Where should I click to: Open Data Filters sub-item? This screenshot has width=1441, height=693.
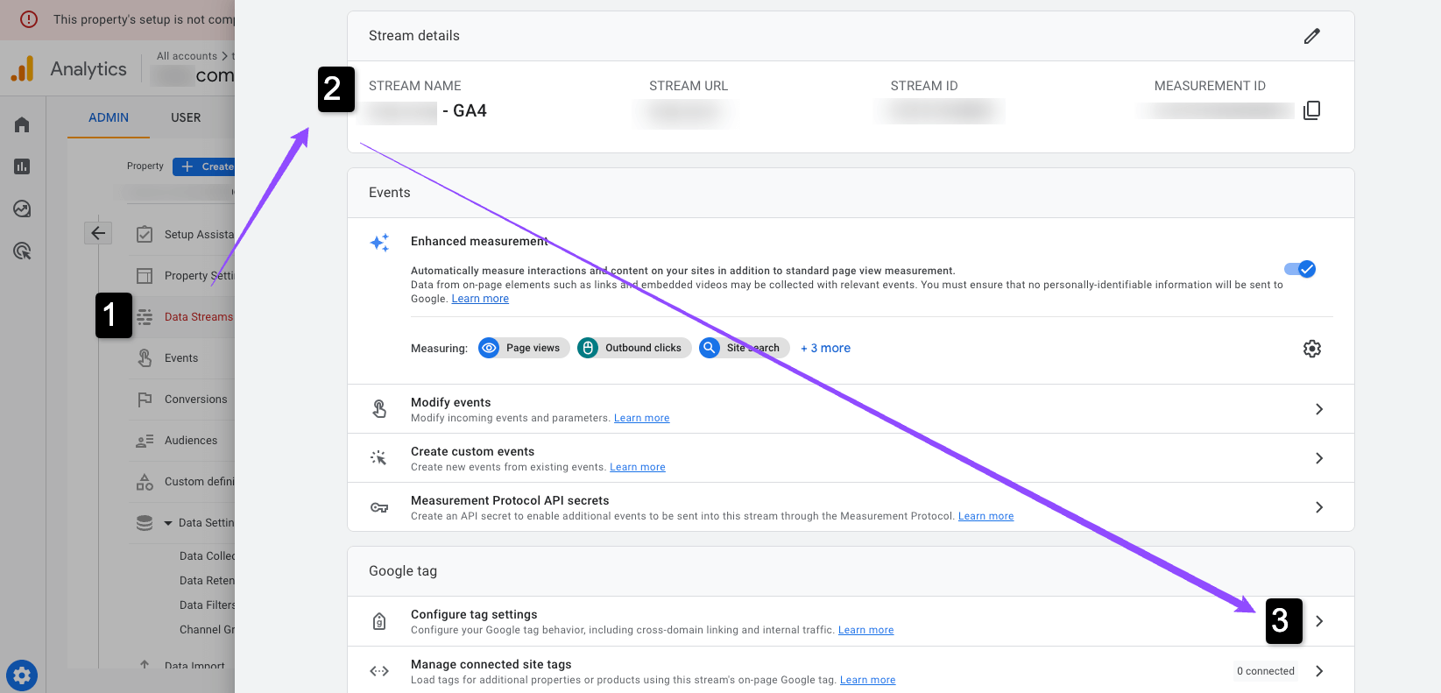tap(207, 605)
